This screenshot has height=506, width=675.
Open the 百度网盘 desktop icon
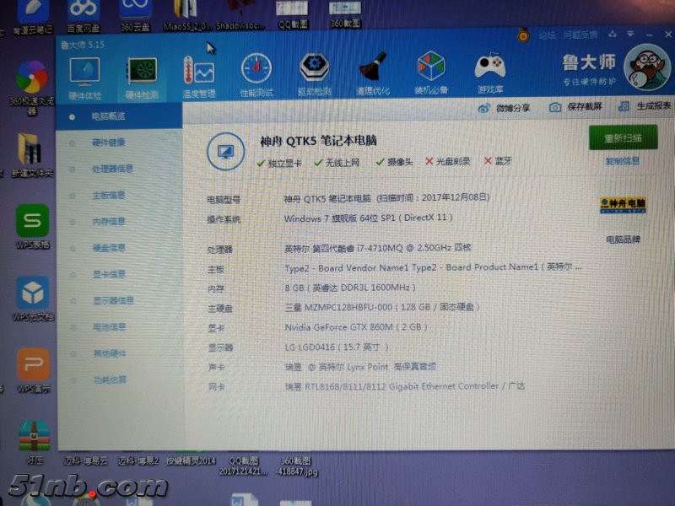(83, 16)
